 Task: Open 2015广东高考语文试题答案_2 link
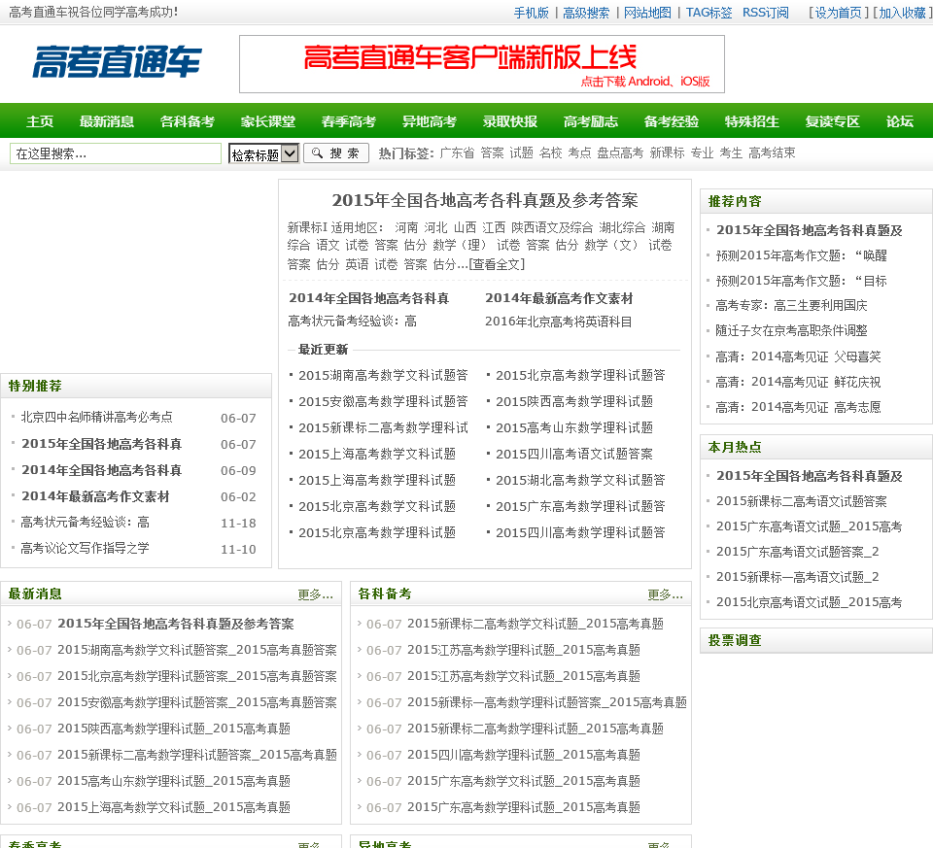click(797, 552)
